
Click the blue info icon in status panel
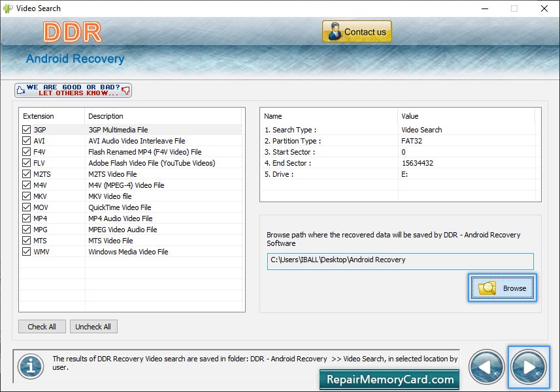pos(31,367)
